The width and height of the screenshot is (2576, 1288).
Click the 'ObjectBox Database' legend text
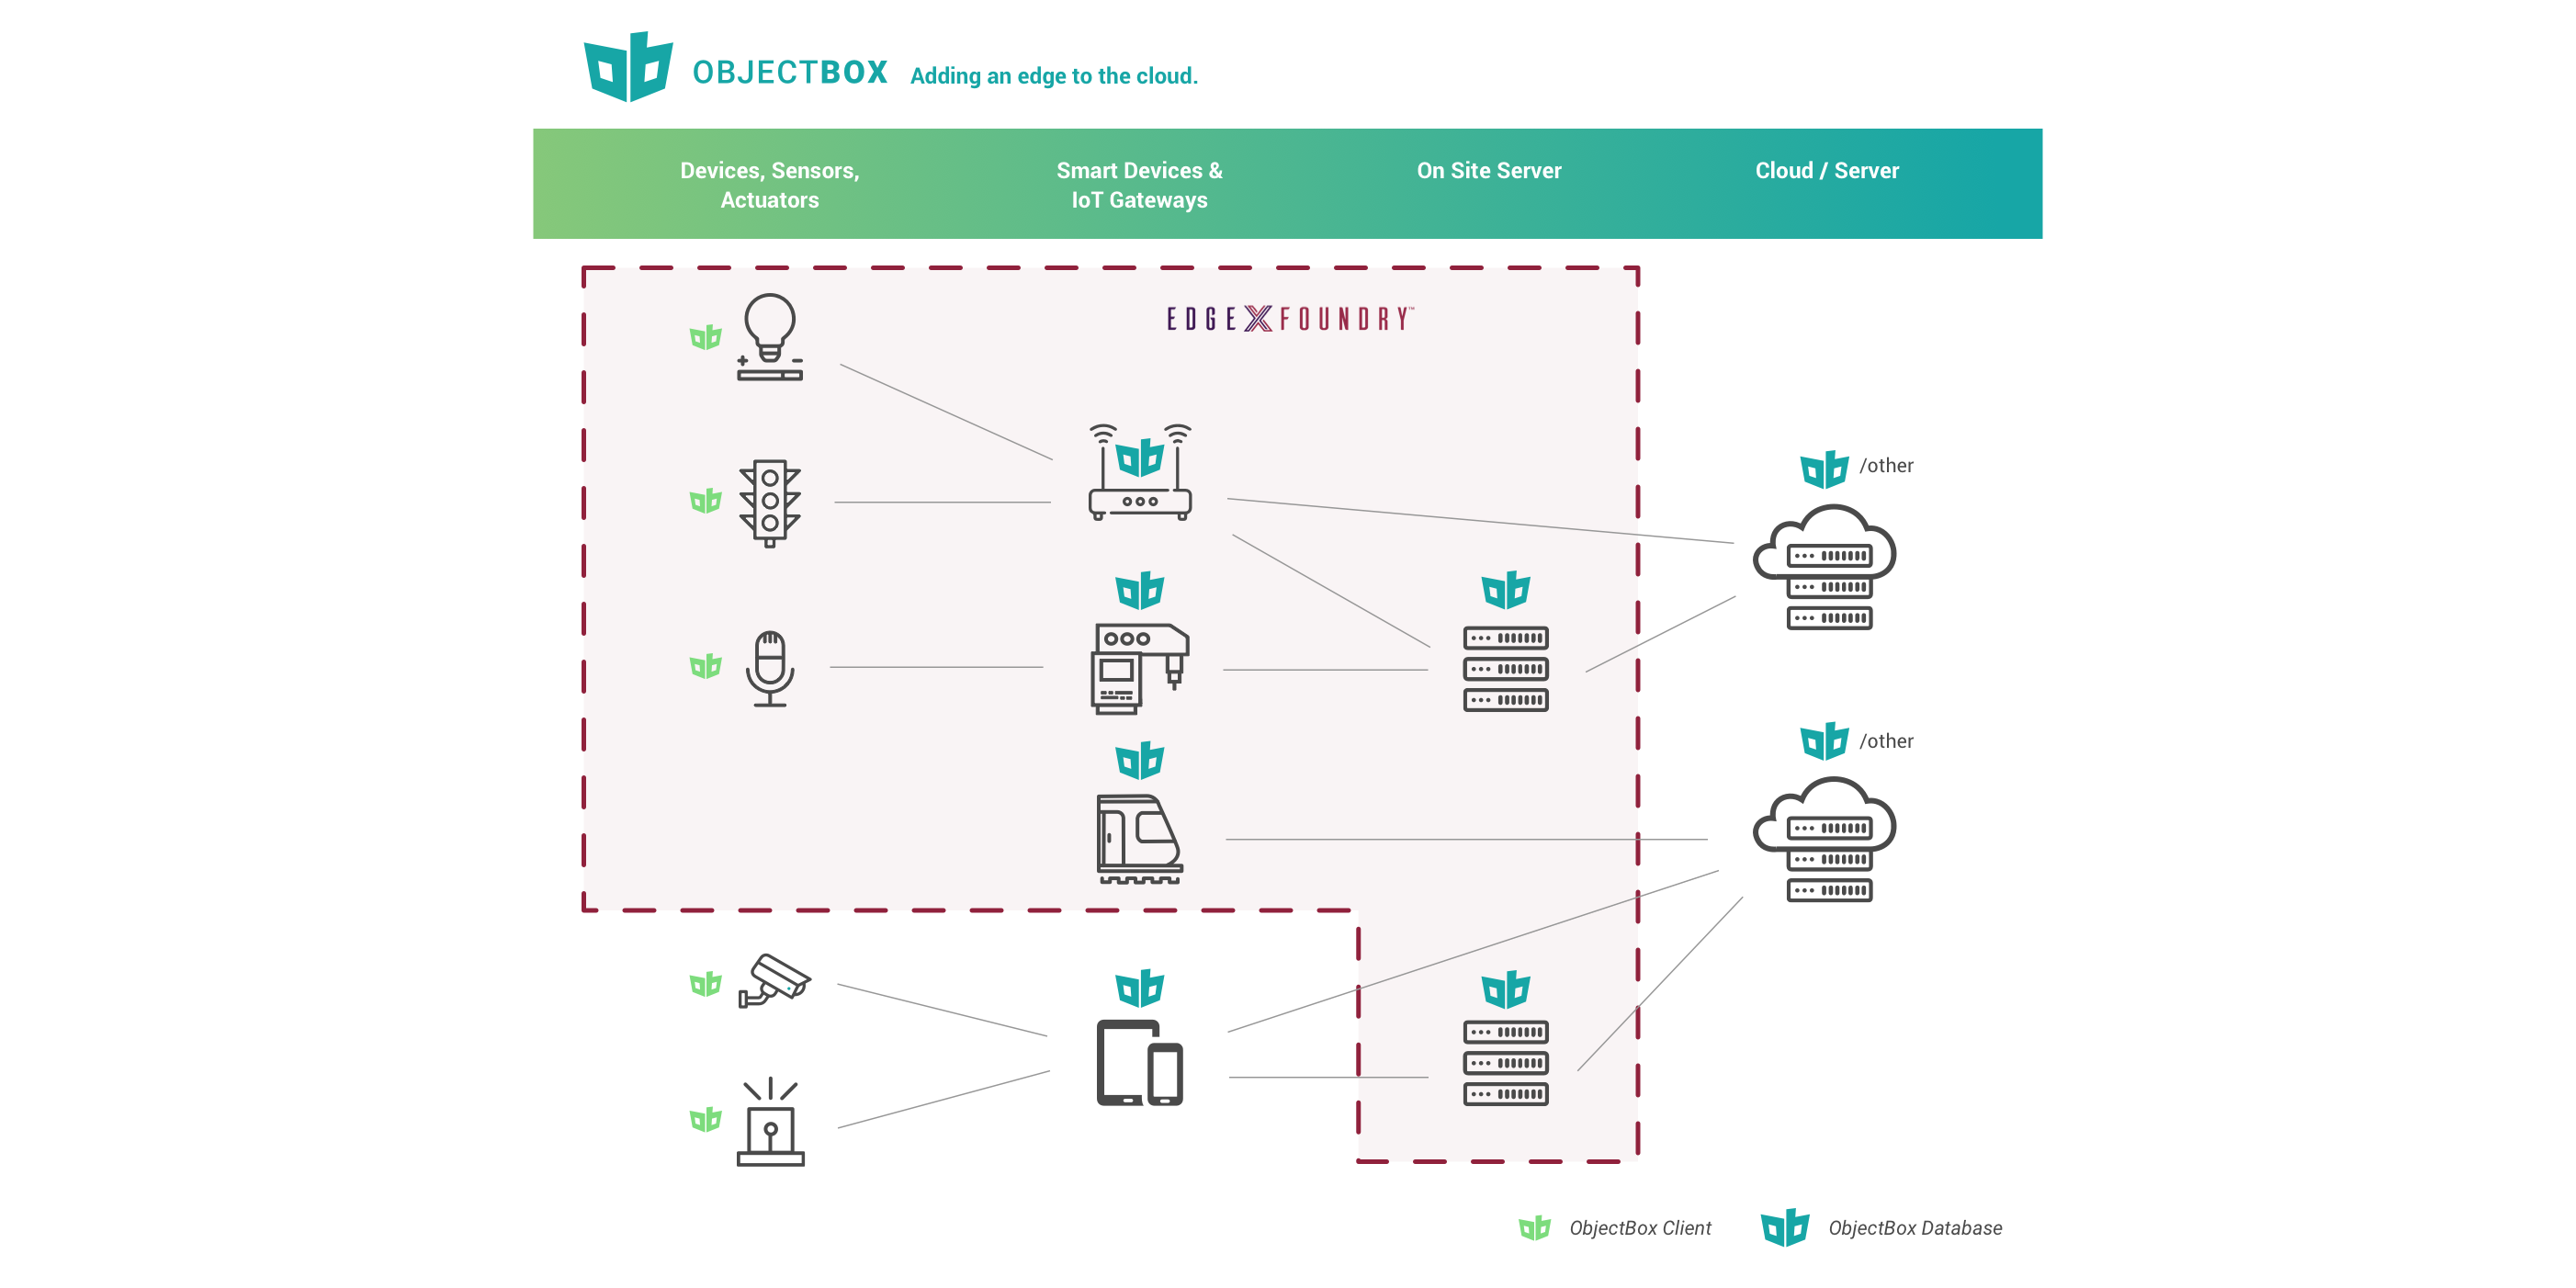click(x=1915, y=1228)
